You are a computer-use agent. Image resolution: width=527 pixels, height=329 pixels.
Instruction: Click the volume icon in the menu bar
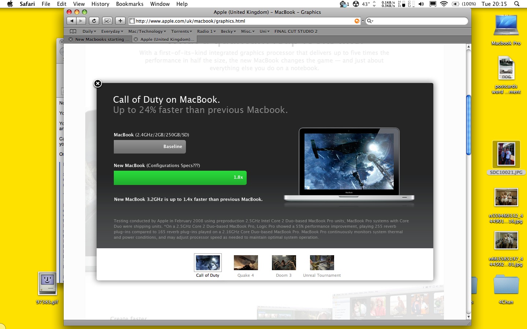click(421, 4)
